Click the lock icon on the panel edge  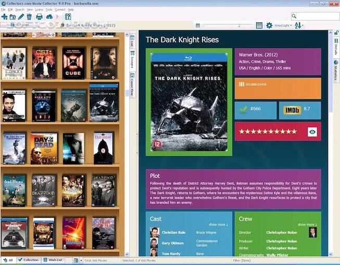(336, 33)
